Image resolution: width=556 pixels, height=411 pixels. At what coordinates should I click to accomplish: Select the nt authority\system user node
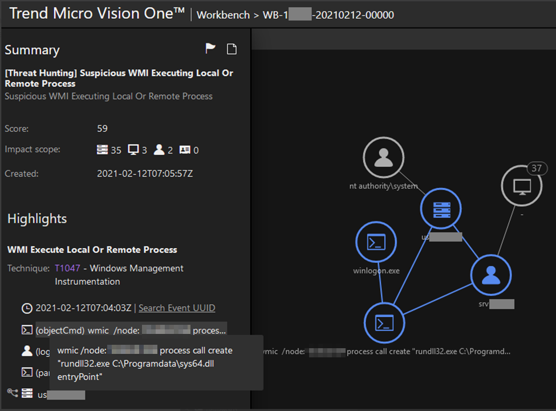click(x=383, y=157)
